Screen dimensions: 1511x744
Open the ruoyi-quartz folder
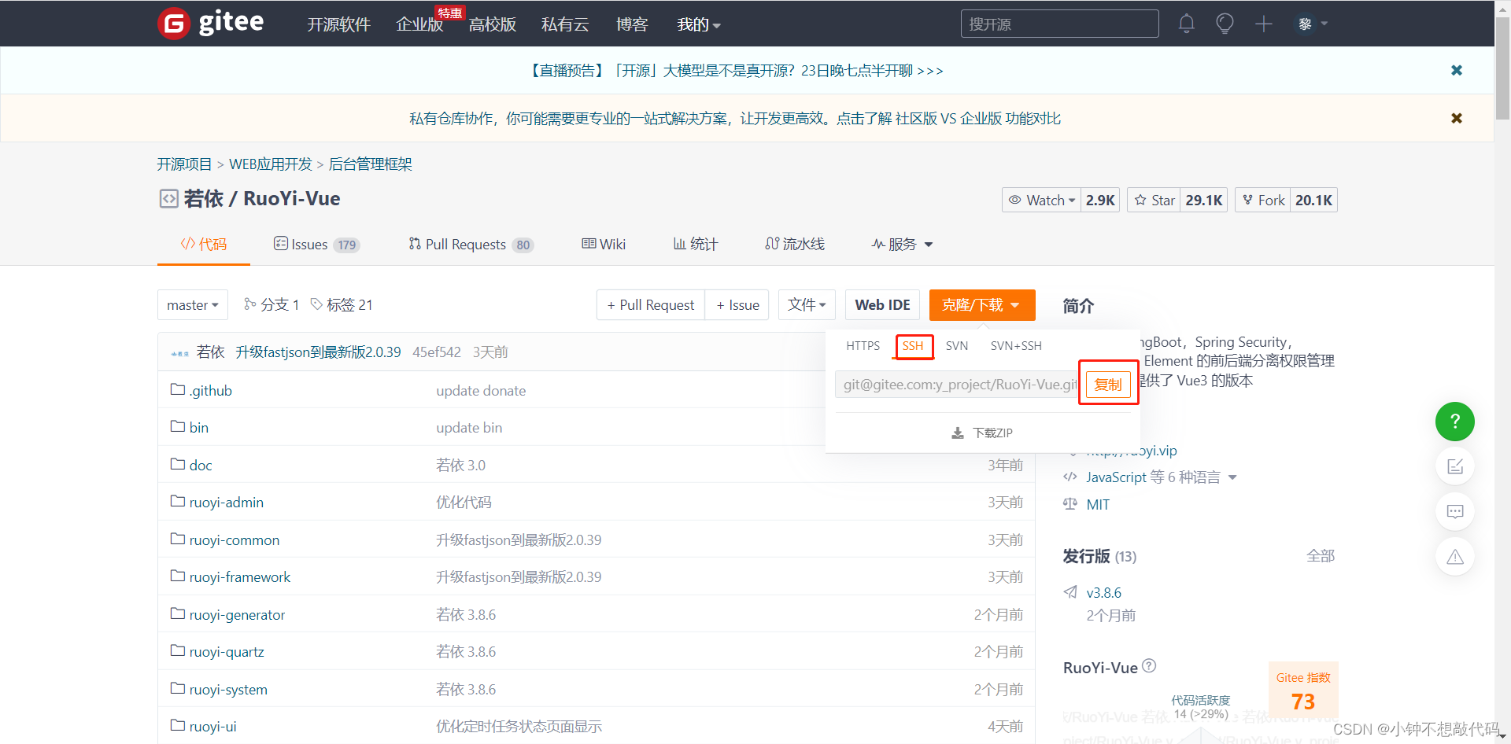pyautogui.click(x=227, y=651)
